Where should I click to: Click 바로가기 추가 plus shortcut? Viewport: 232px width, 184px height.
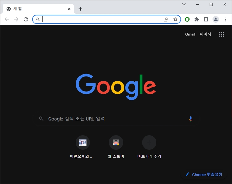(149, 142)
